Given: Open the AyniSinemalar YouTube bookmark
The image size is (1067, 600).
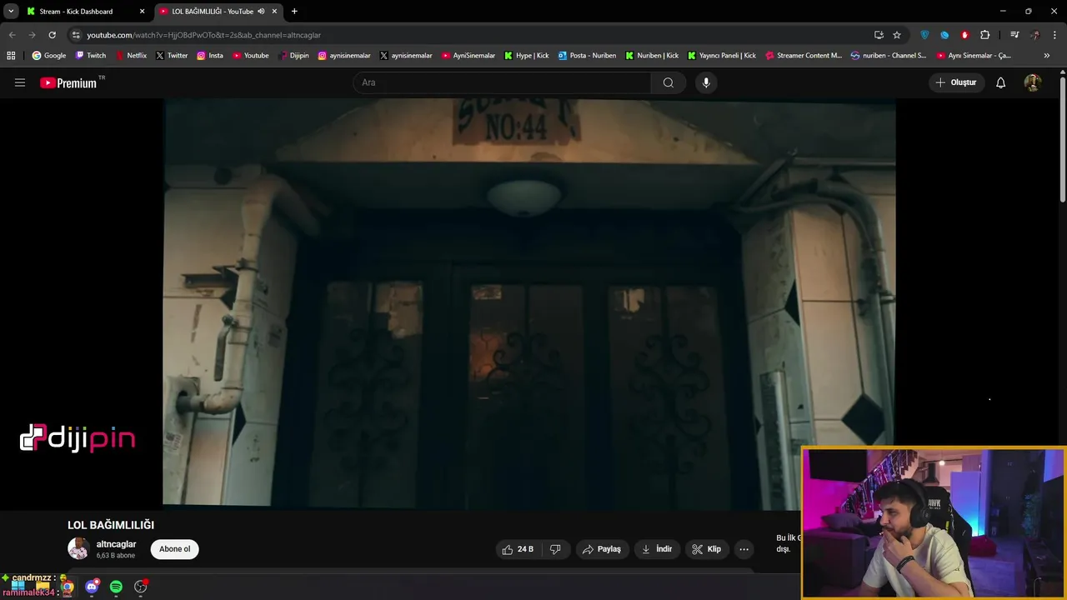Looking at the screenshot, I should [468, 56].
